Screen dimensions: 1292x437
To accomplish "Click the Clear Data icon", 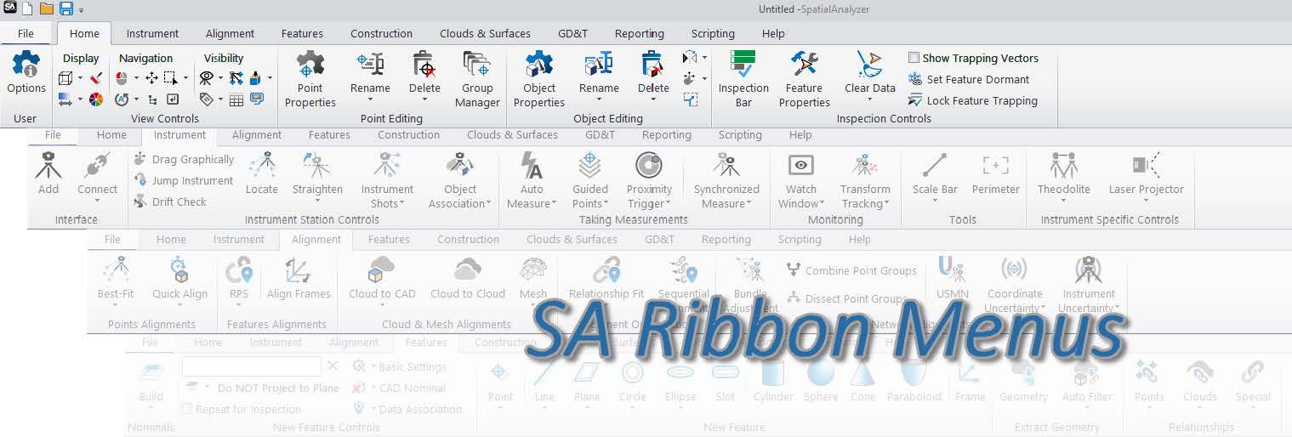I will tap(869, 65).
